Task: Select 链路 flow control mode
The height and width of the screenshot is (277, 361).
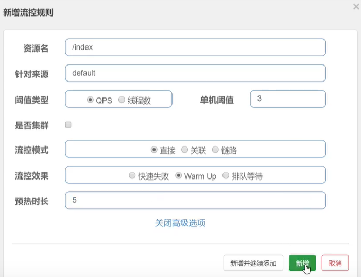Action: (215, 150)
